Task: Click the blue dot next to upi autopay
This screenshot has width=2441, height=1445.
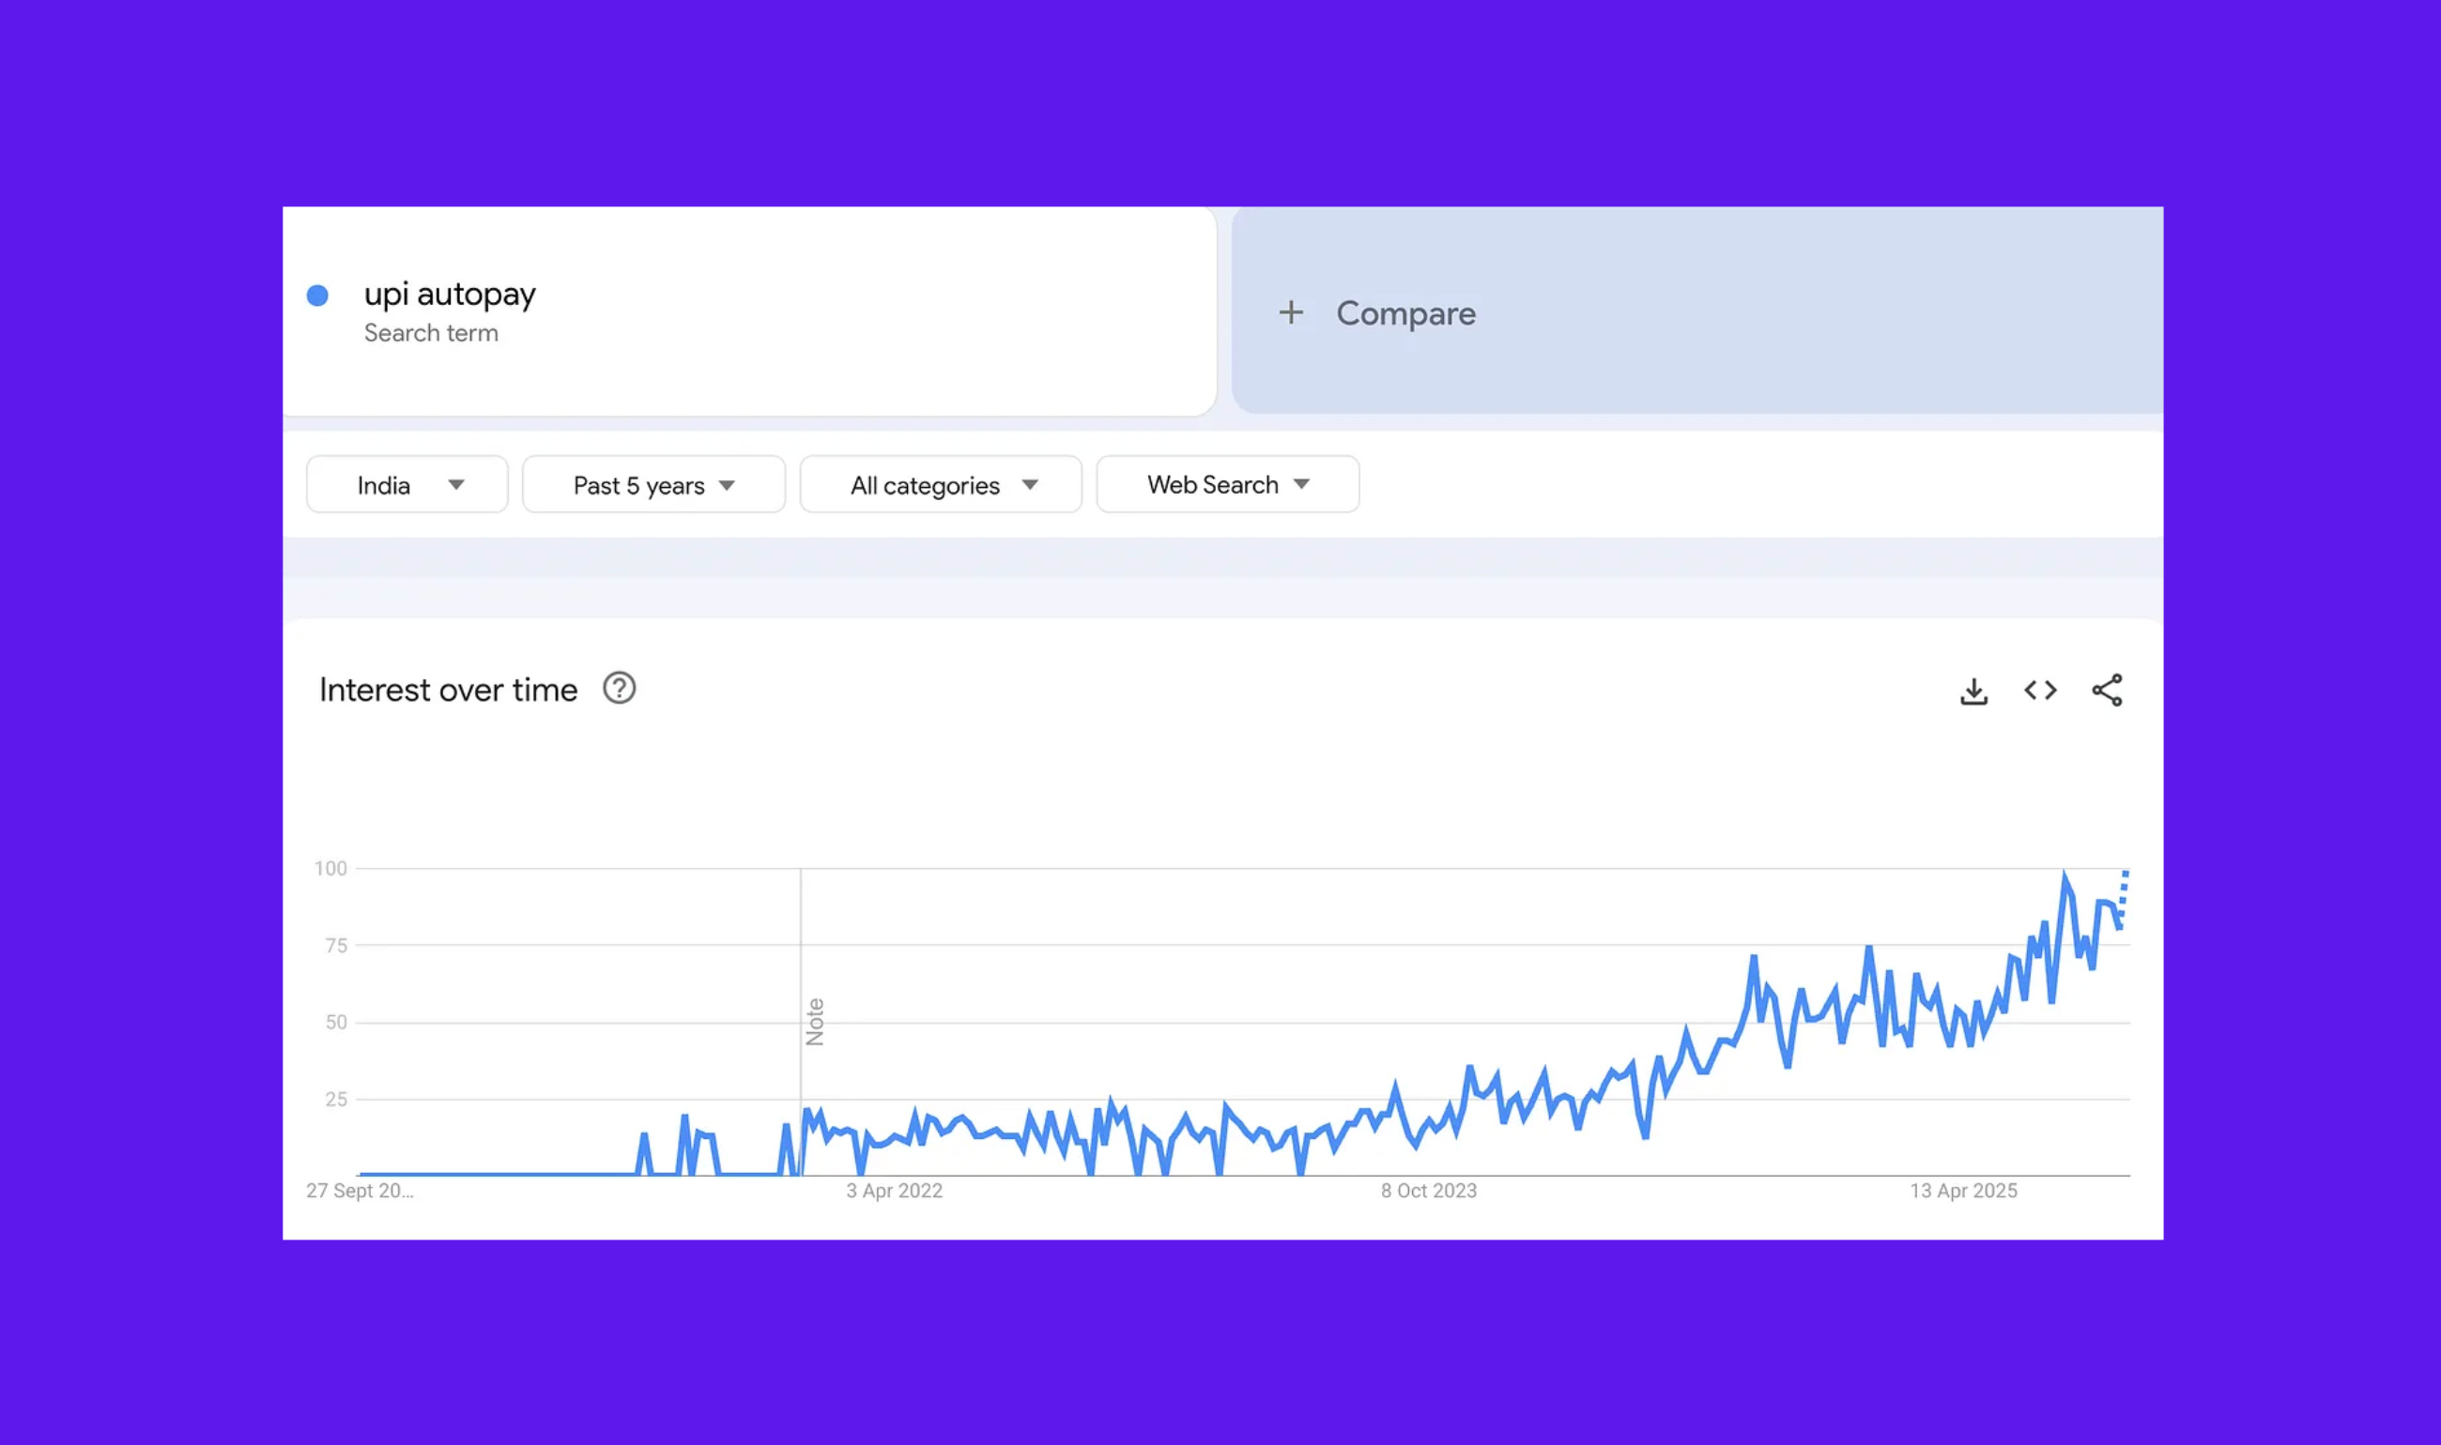Action: 317,295
